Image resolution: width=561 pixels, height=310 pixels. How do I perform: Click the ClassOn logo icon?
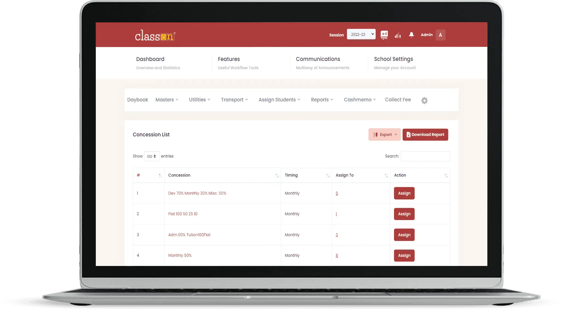156,35
